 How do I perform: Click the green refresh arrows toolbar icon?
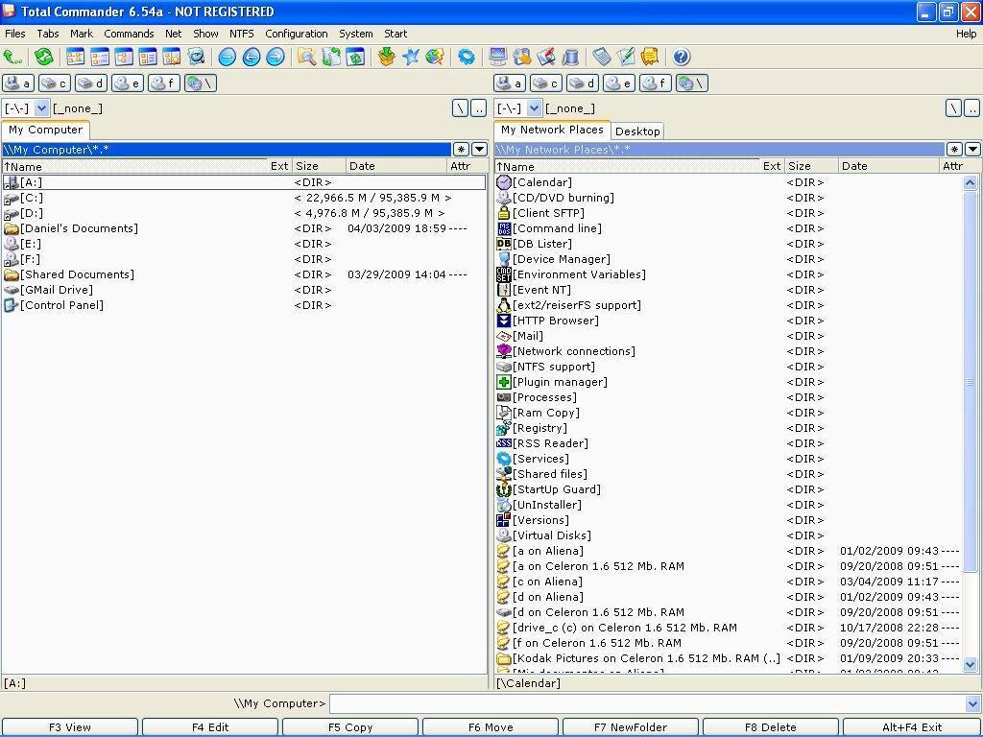tap(43, 58)
